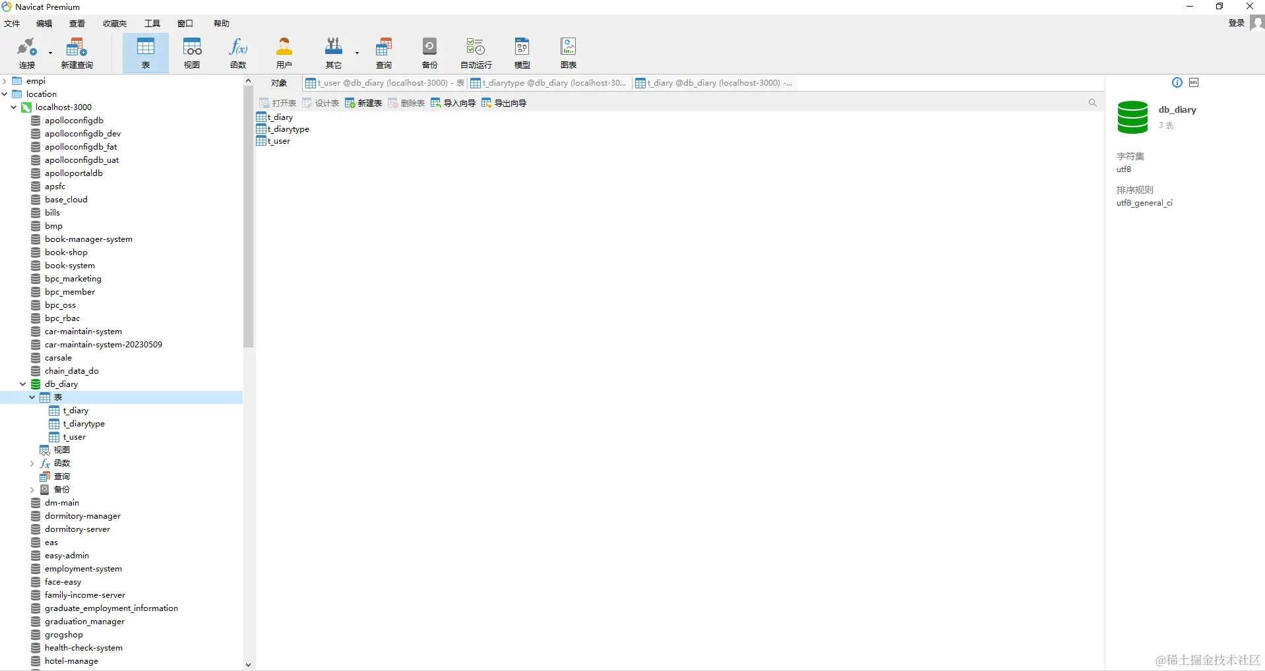Open the Model (模型) toolbar icon
Screen dimensions: 1265x671
point(522,53)
